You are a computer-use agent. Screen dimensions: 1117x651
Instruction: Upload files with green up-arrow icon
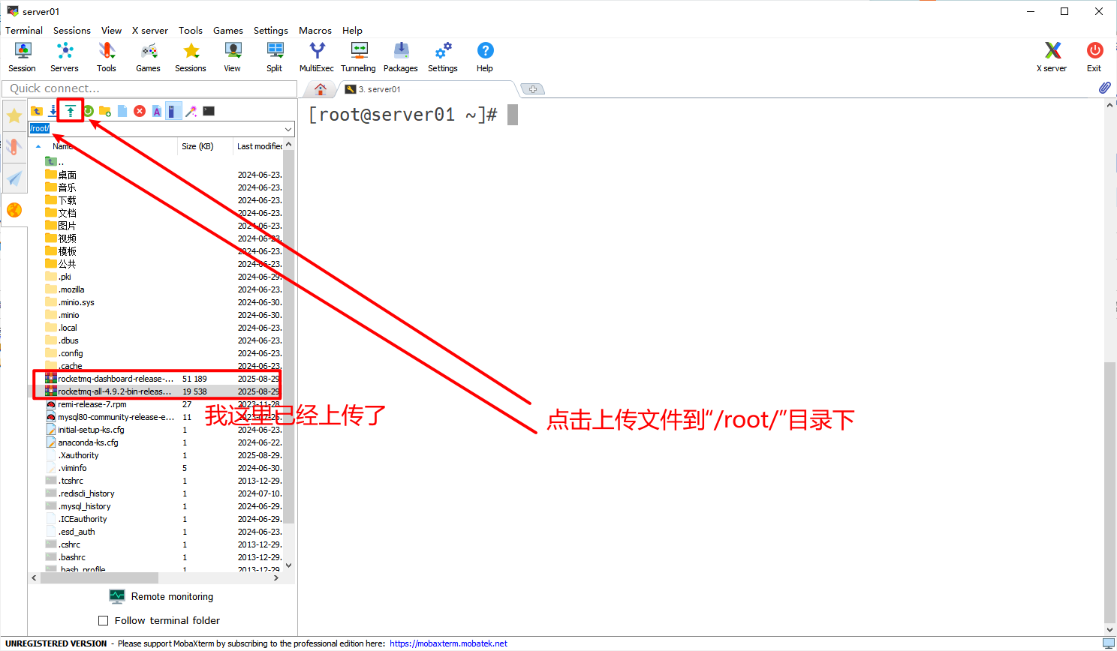[x=71, y=111]
